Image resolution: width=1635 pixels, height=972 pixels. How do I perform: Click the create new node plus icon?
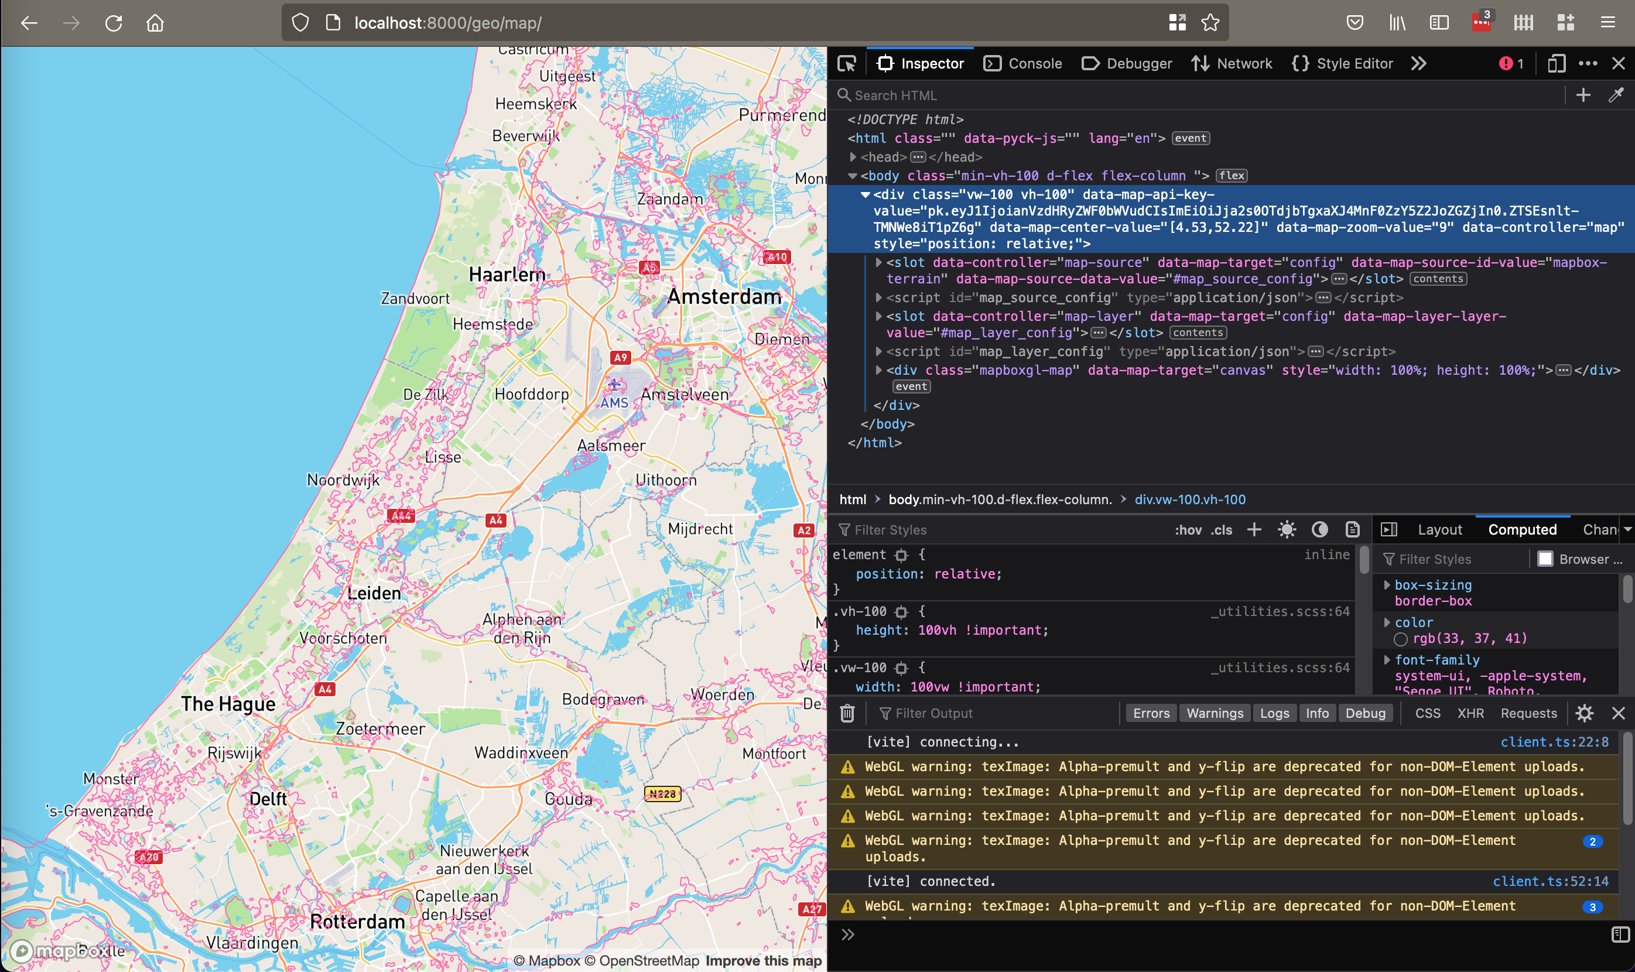(x=1583, y=95)
